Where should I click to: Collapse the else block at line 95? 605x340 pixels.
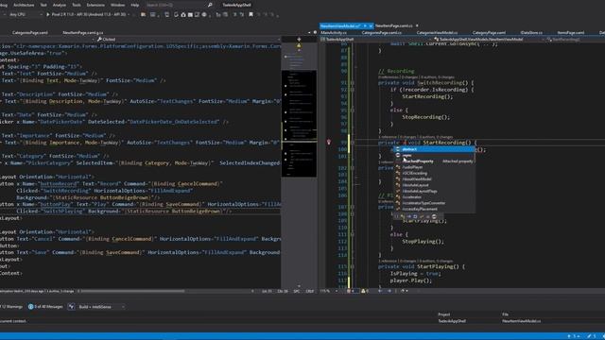point(353,110)
